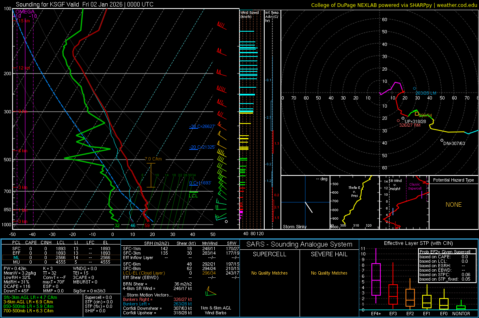Click surface wetbulb value '46'
This screenshot has width=479, height=318.
[133, 226]
